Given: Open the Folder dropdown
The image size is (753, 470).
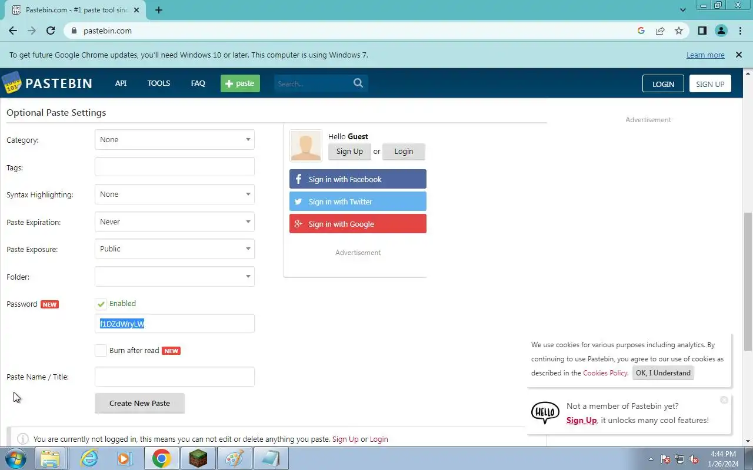Looking at the screenshot, I should 175,277.
